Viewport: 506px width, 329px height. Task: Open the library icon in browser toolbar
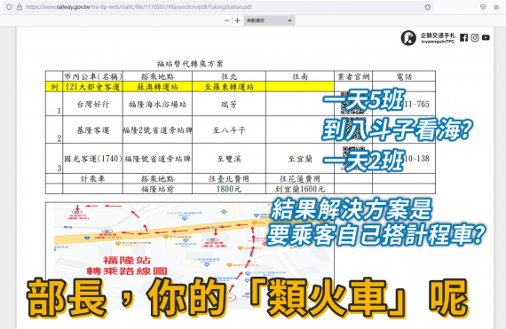(x=496, y=7)
